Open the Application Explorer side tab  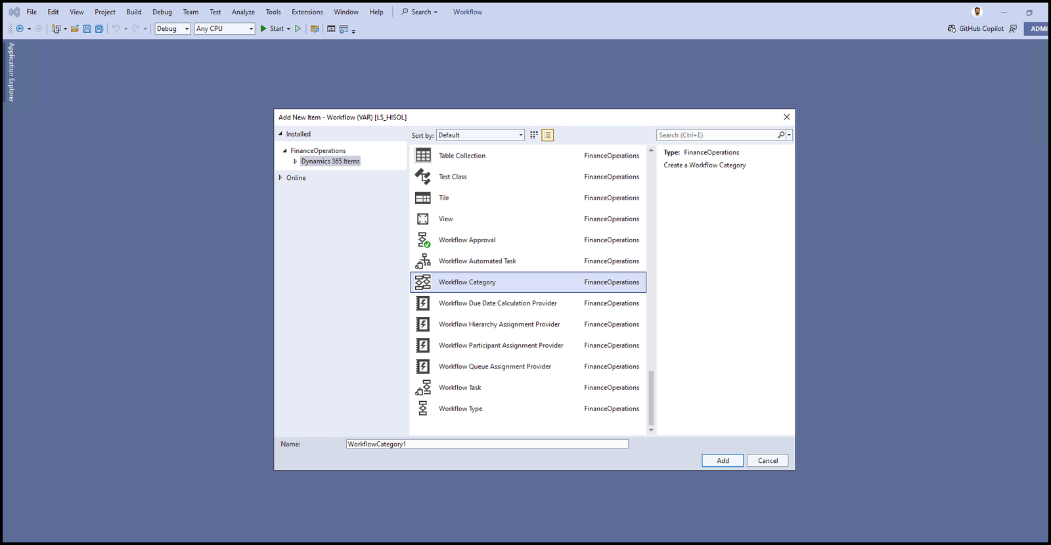[11, 72]
